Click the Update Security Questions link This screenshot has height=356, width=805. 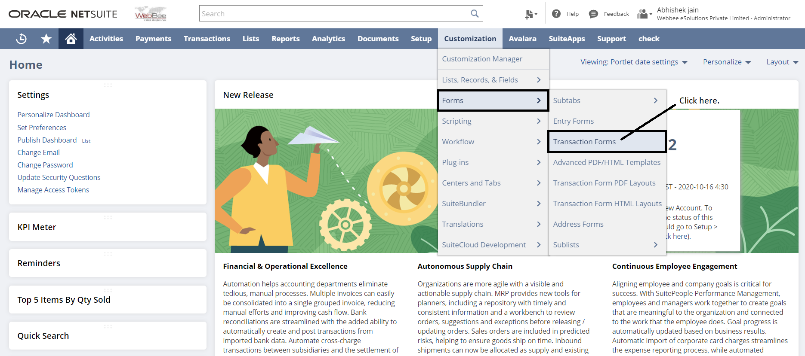(x=59, y=177)
